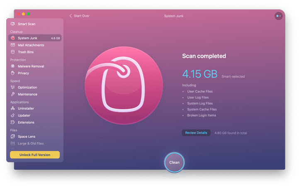Click the Updater icon in sidebar
299x188 pixels.
tap(13, 115)
